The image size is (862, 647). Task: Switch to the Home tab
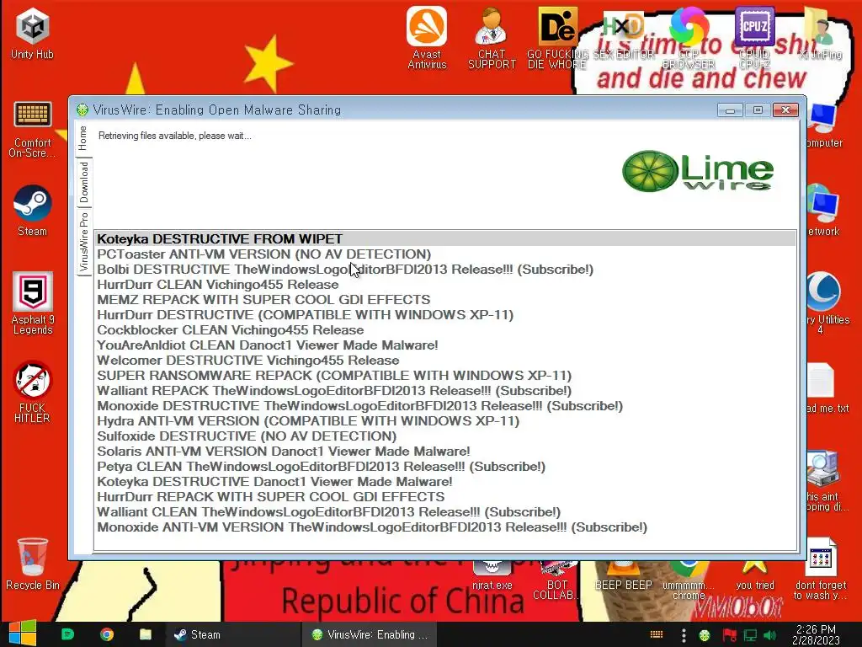[x=83, y=138]
